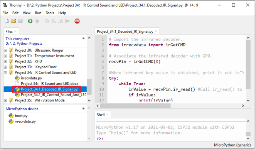Viewport: 256px width, 150px height.
Task: Expand the Project 31: Temperature Instrument folder
Action: click(5, 56)
